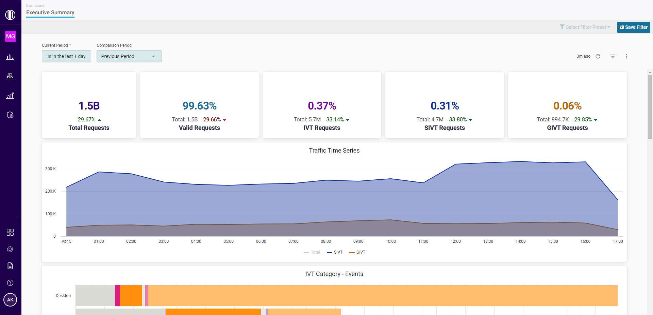653x315 pixels.
Task: Edit the Current Period filter field
Action: click(x=66, y=56)
